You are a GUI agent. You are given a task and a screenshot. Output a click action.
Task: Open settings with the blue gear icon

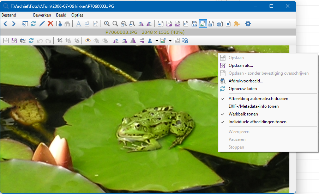point(248,24)
